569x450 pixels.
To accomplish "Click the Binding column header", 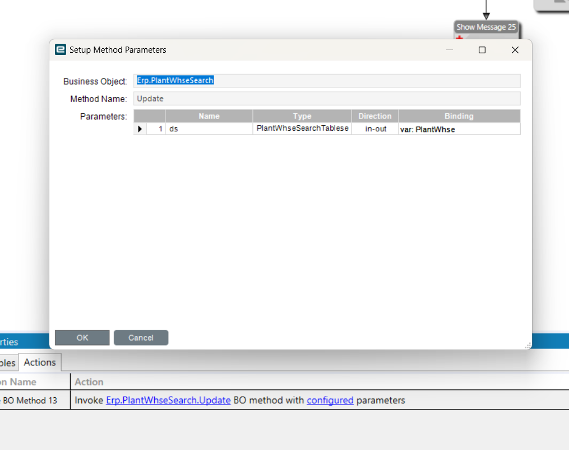I will 460,116.
